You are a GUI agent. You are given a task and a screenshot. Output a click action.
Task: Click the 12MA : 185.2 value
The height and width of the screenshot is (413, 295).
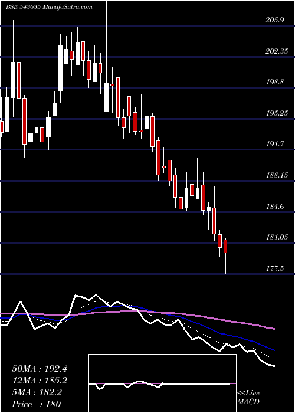[40, 381]
